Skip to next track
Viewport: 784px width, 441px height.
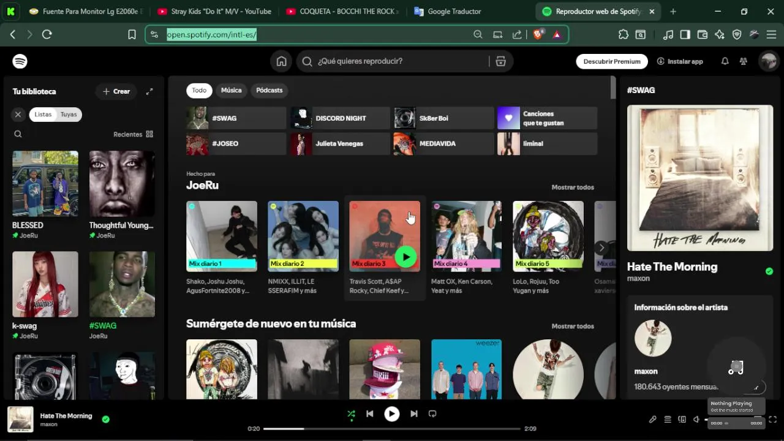pyautogui.click(x=414, y=414)
